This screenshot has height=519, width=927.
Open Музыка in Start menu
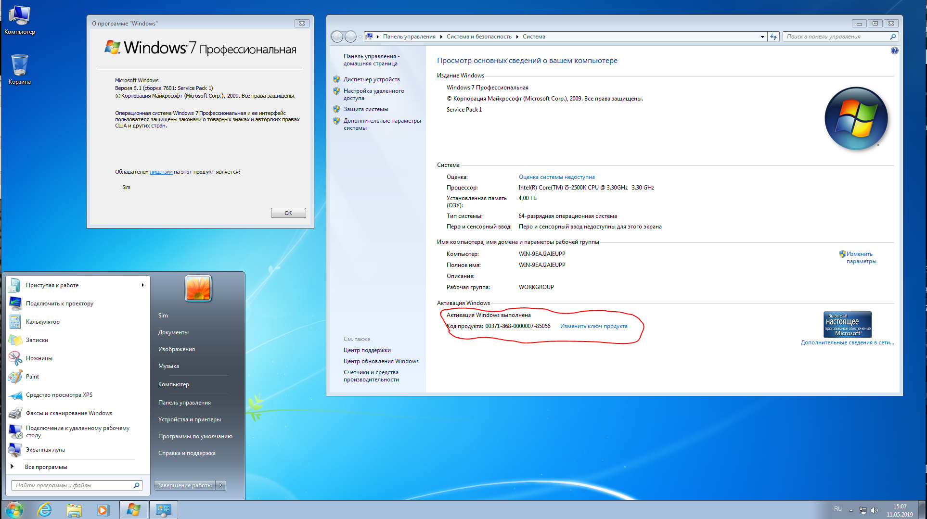tap(168, 366)
